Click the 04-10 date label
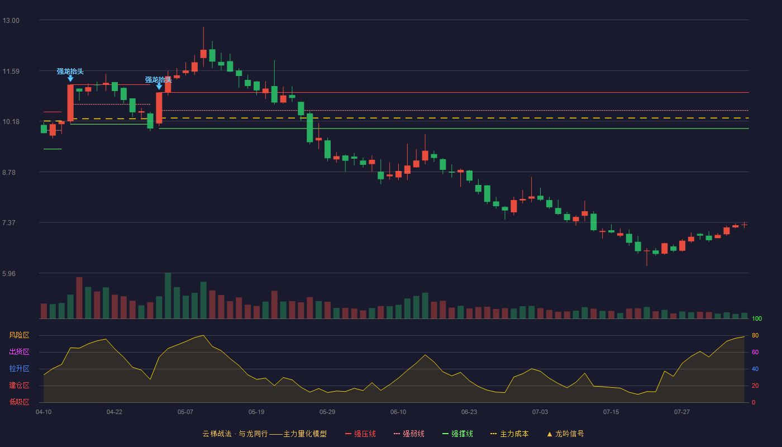Screen dimensions: 782x447 [x=44, y=412]
